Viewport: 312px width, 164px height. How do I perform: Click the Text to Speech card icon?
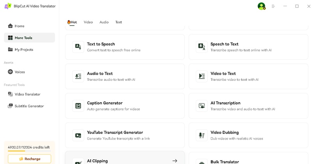(78, 47)
